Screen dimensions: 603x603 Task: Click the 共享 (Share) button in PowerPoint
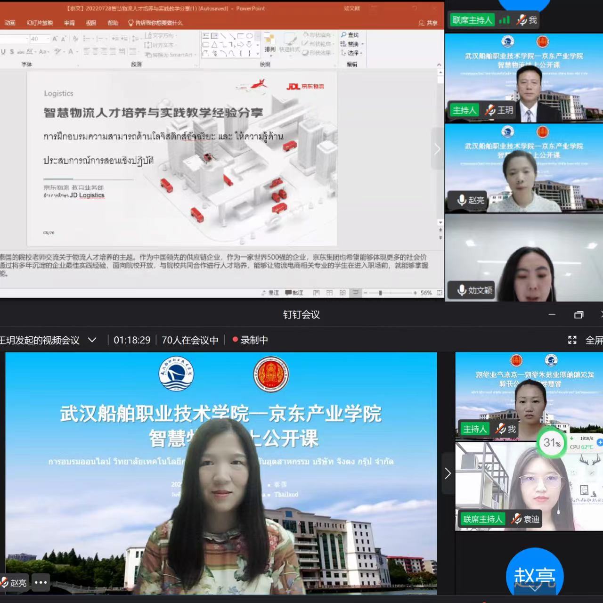pyautogui.click(x=428, y=23)
